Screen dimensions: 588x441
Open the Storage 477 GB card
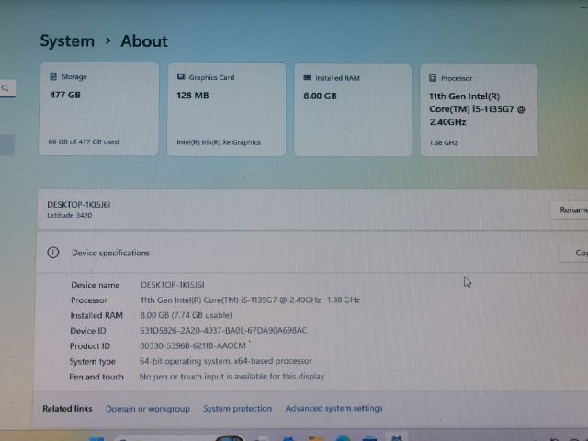click(x=99, y=109)
